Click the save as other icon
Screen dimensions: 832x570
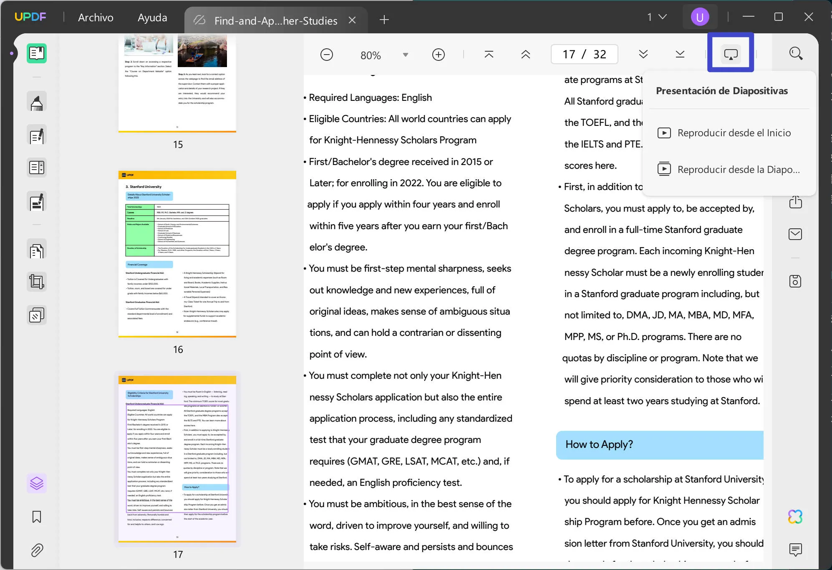pyautogui.click(x=795, y=281)
